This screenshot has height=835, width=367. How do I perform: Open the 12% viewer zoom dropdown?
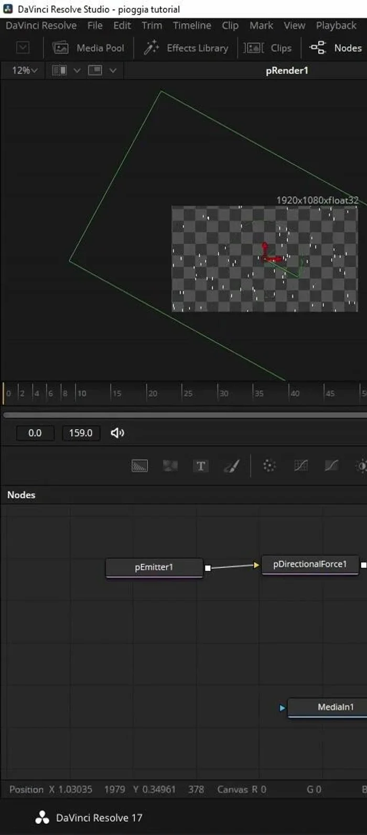pos(24,70)
